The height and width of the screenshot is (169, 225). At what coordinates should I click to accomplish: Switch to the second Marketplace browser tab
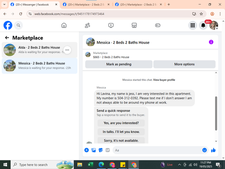(x=86, y=5)
